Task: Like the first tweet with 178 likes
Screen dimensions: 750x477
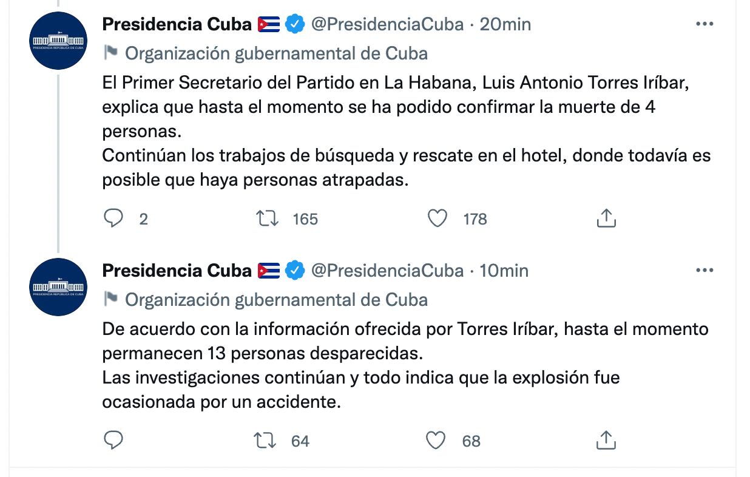Action: point(437,218)
